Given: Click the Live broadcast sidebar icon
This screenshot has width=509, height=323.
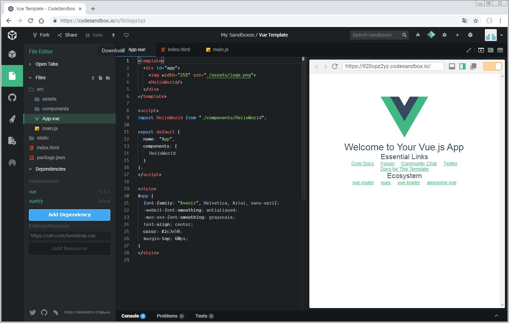Looking at the screenshot, I should (x=12, y=163).
